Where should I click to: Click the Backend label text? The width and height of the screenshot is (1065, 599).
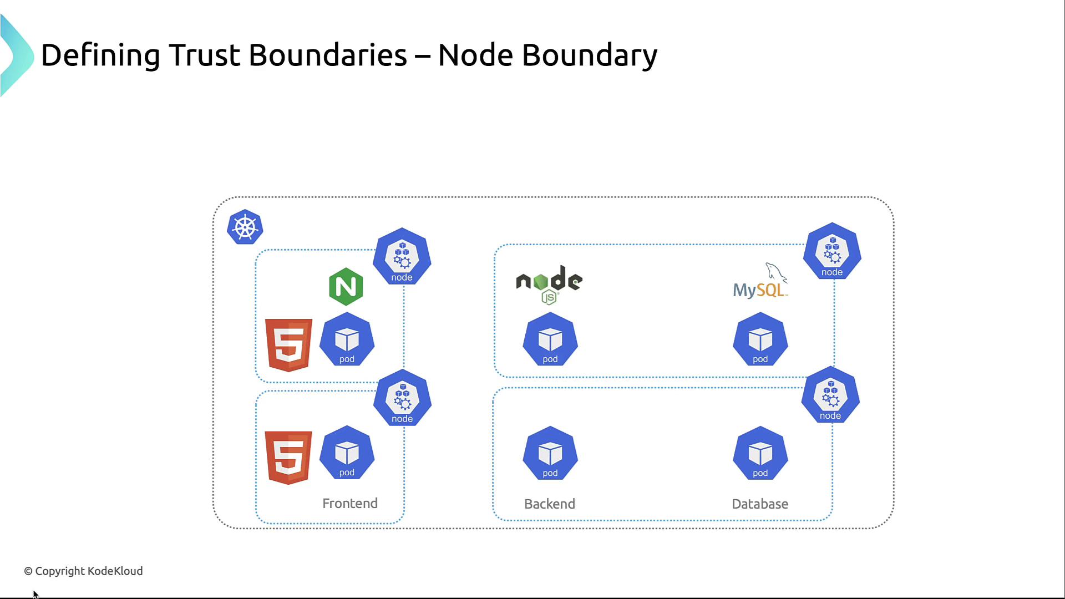(550, 504)
